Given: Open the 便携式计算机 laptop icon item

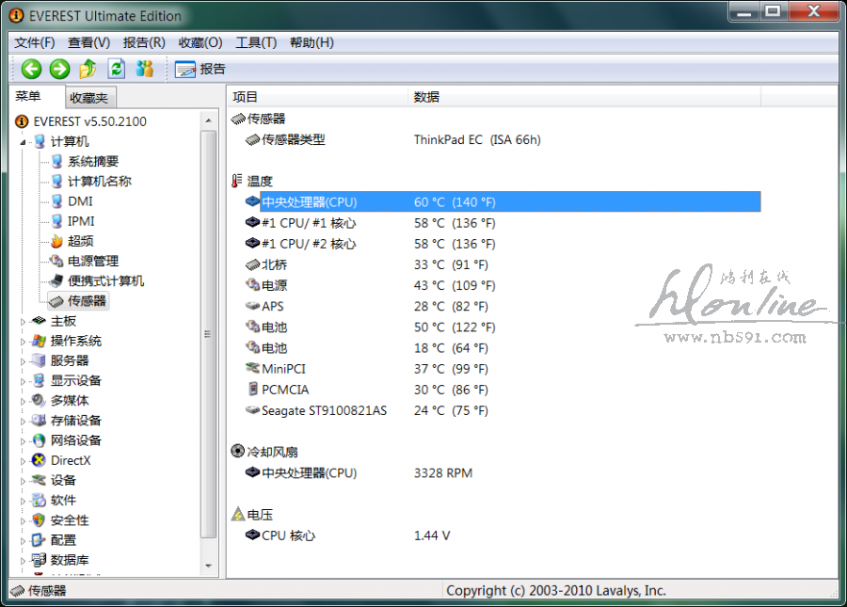Looking at the screenshot, I should [56, 280].
